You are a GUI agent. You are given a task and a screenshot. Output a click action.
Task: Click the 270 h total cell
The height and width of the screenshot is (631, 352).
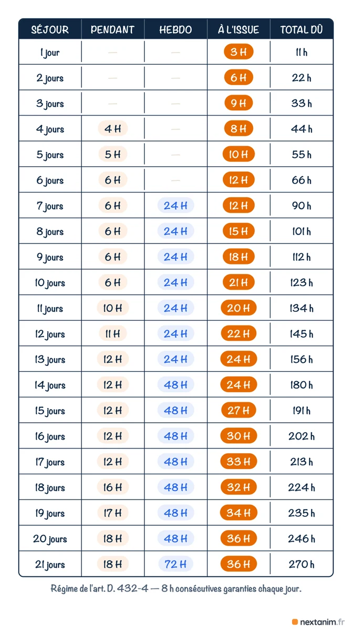tap(302, 564)
